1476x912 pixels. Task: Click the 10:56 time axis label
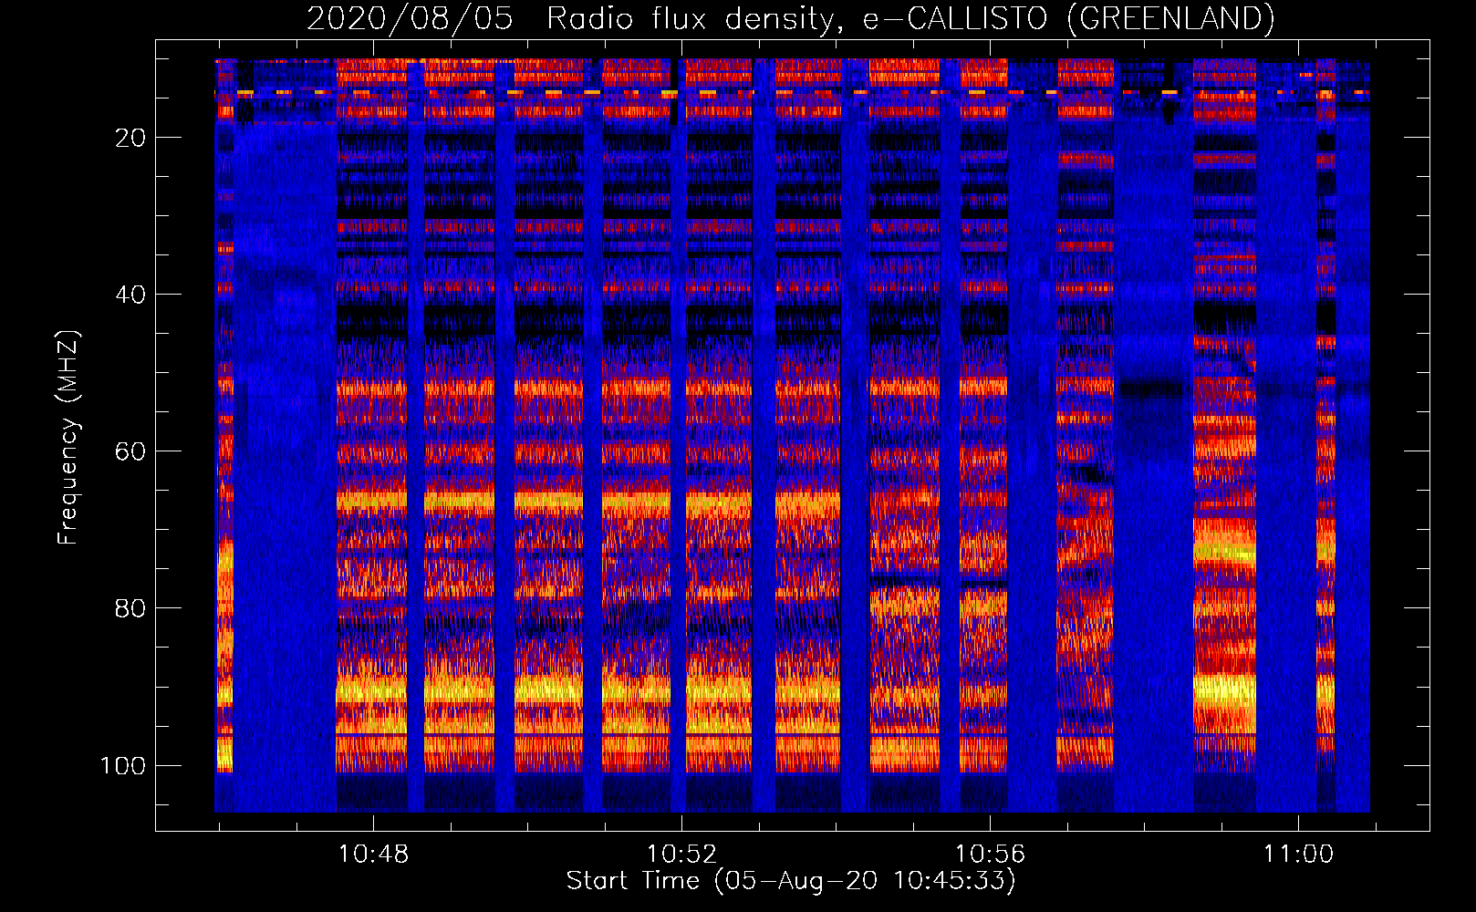[x=990, y=855]
